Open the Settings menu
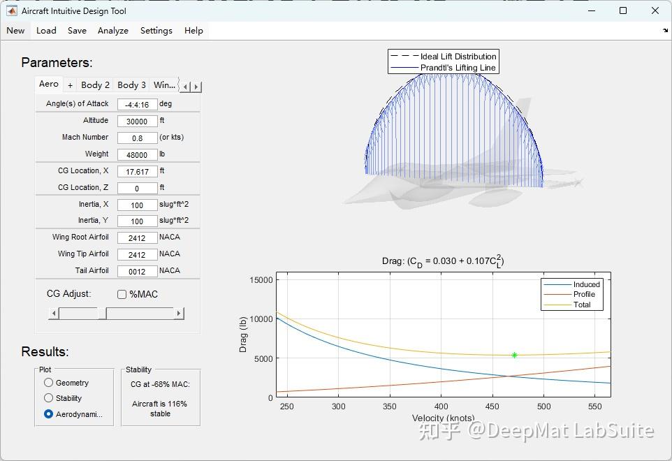This screenshot has height=461, width=672. point(156,31)
